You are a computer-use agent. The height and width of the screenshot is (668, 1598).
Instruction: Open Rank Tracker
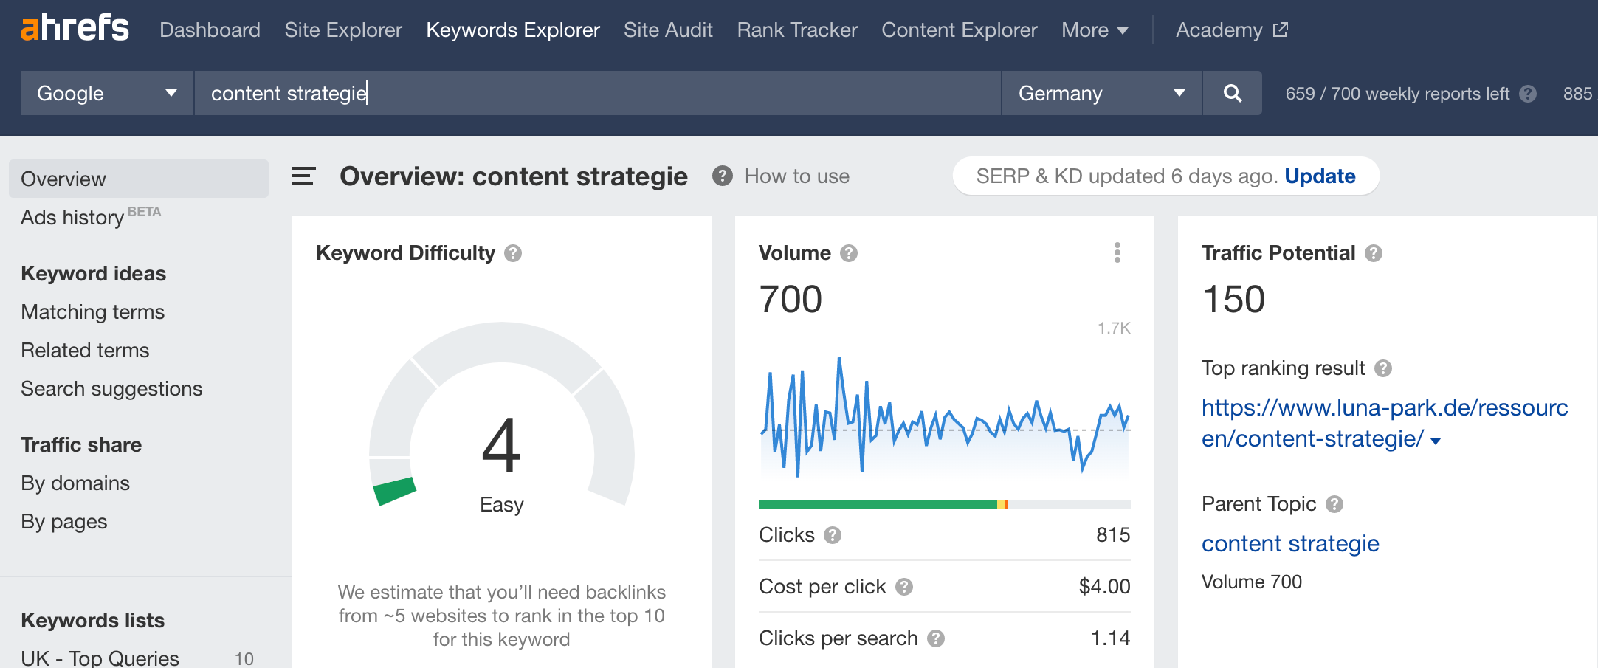click(797, 30)
